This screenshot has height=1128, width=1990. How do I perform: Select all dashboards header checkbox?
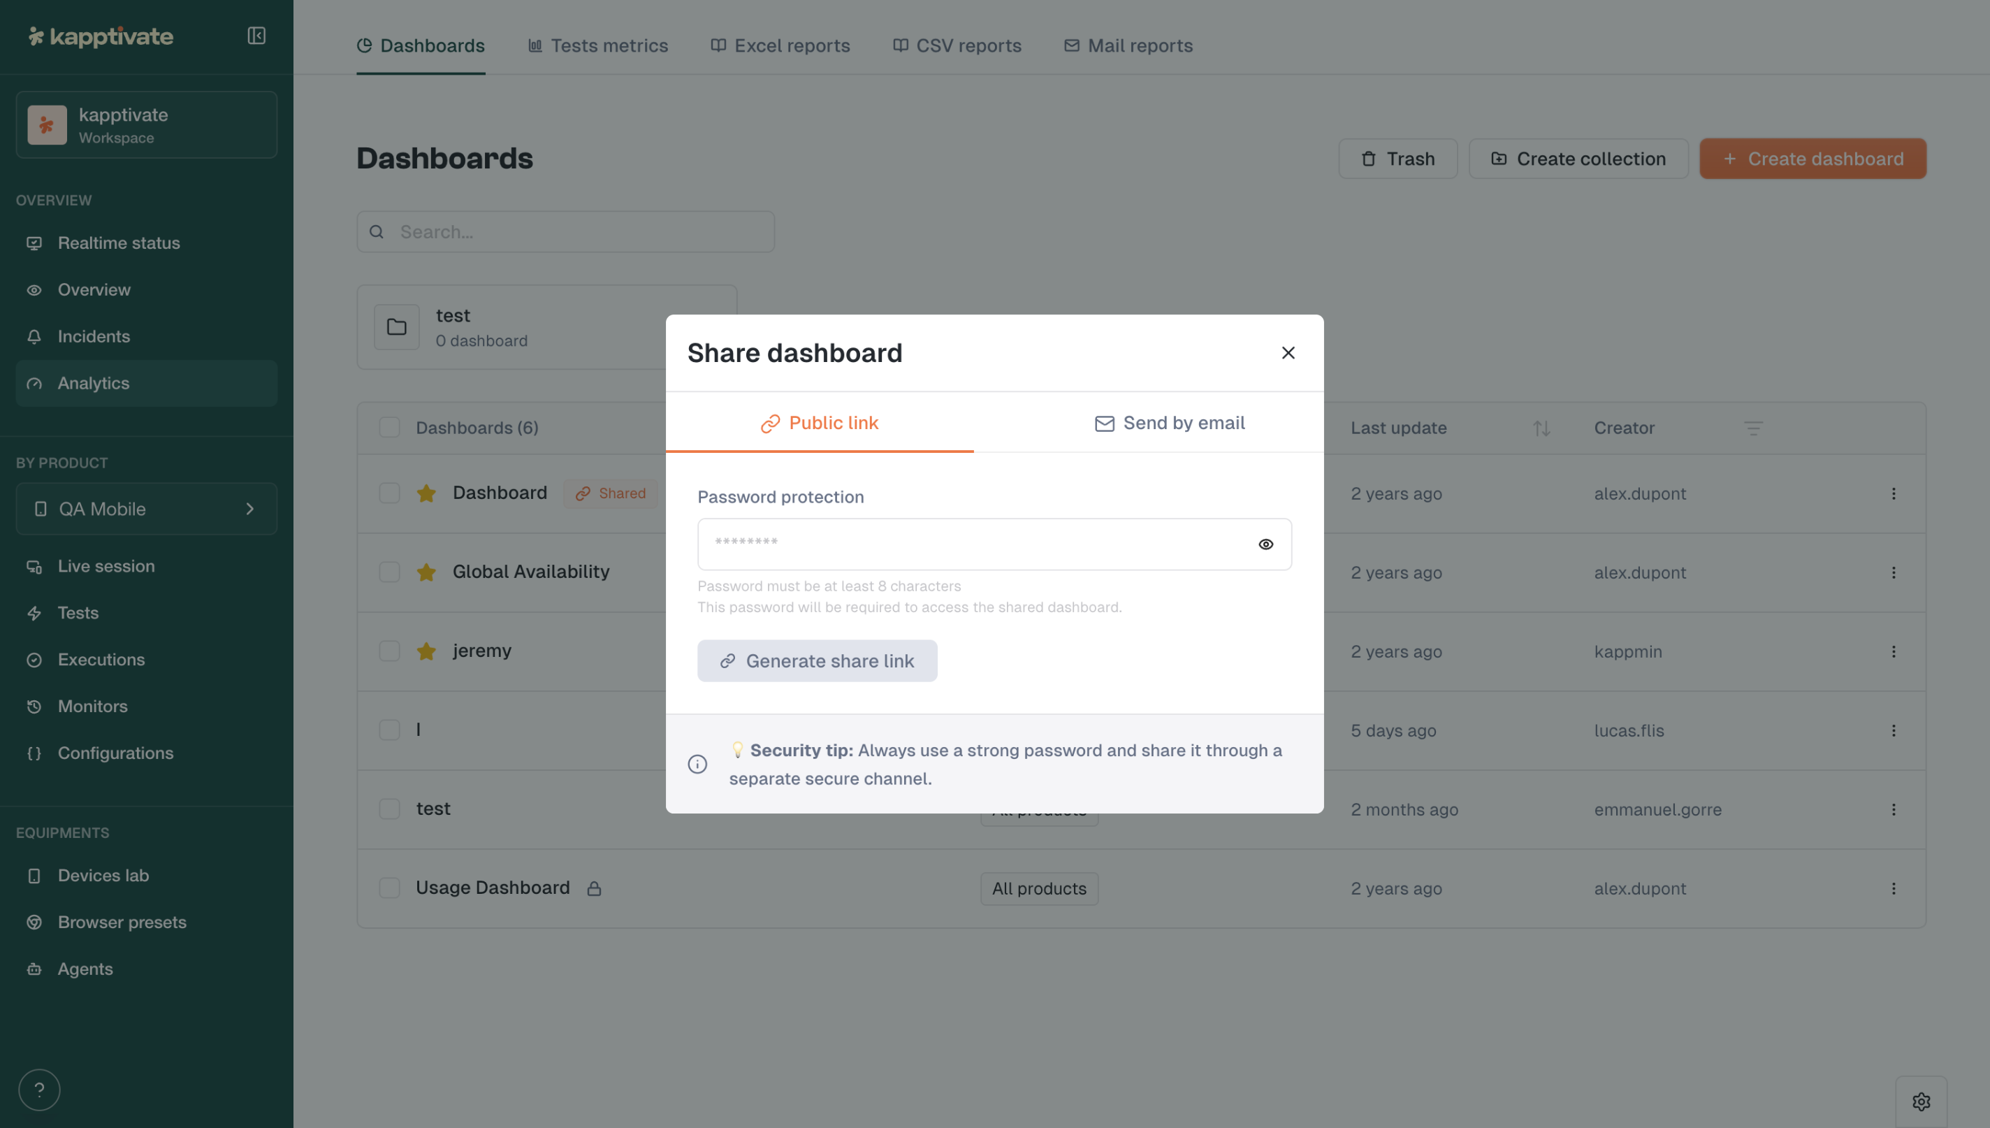pyautogui.click(x=389, y=428)
